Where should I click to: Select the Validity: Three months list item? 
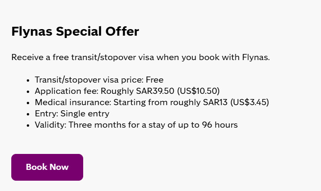pyautogui.click(x=136, y=125)
